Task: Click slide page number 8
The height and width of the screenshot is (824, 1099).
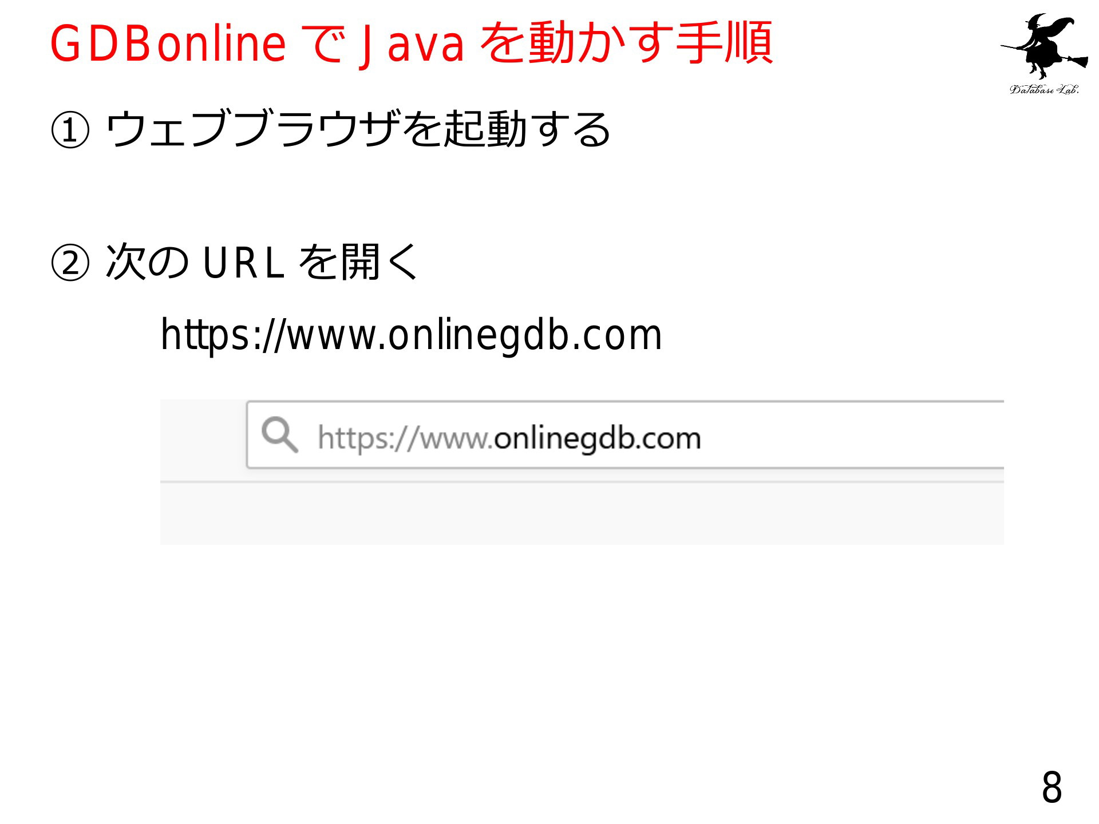Action: tap(1051, 788)
